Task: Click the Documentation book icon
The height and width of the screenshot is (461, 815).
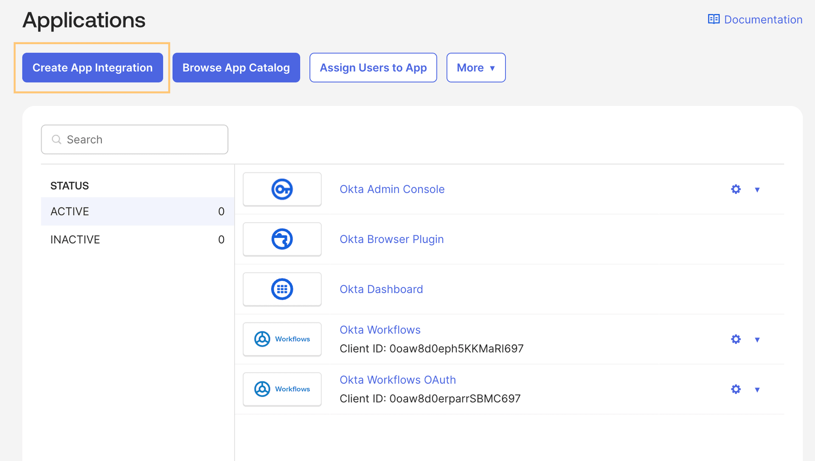Action: point(714,19)
